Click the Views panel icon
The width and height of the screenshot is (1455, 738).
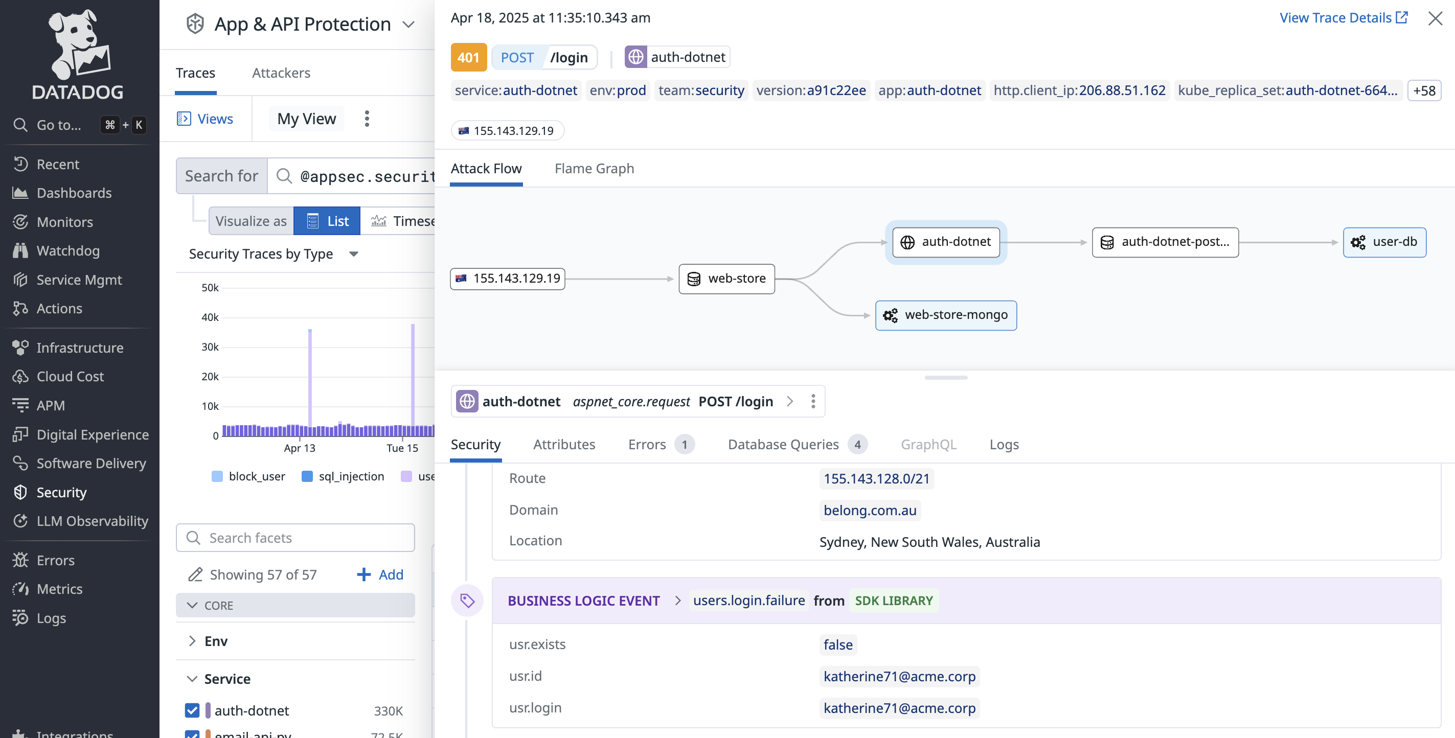[184, 119]
